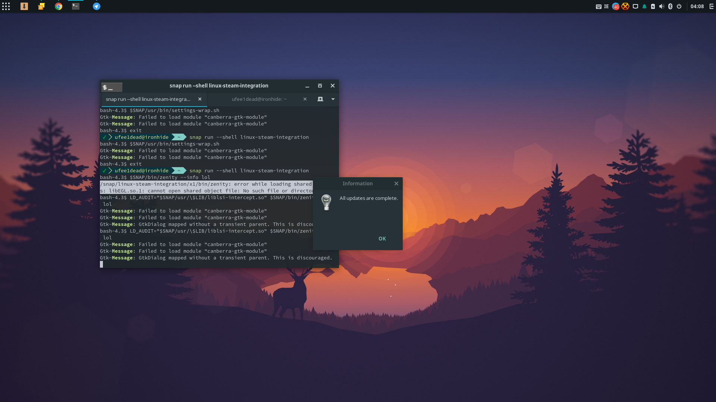This screenshot has width=716, height=402.
Task: Focus the terminal app in the panel
Action: pos(76,6)
